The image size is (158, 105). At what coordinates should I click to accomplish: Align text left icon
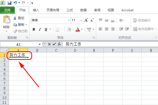coord(101,29)
